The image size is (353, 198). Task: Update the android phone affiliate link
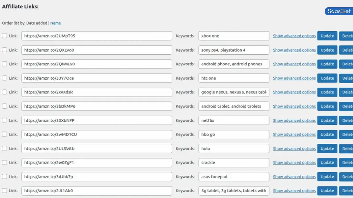[x=327, y=64]
